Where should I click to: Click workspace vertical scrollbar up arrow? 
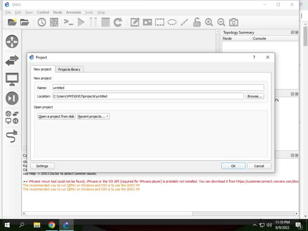[218, 32]
